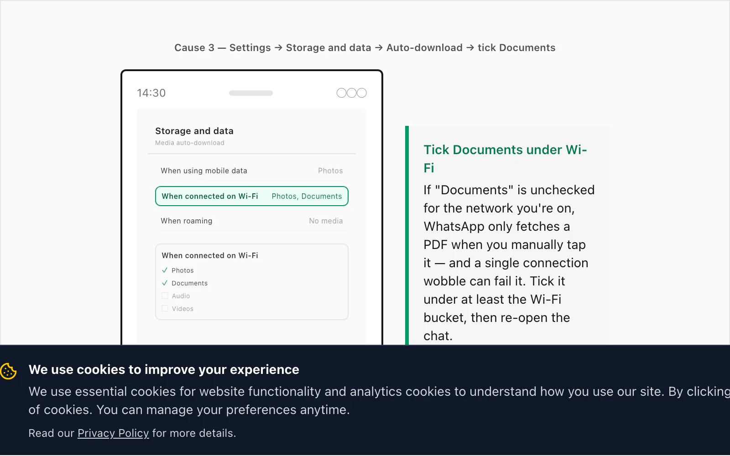Click the 'Cause 3' caption text
This screenshot has width=730, height=456.
point(365,48)
